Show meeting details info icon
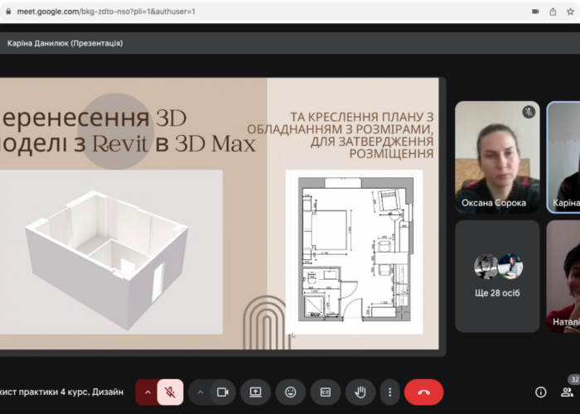 pos(540,392)
